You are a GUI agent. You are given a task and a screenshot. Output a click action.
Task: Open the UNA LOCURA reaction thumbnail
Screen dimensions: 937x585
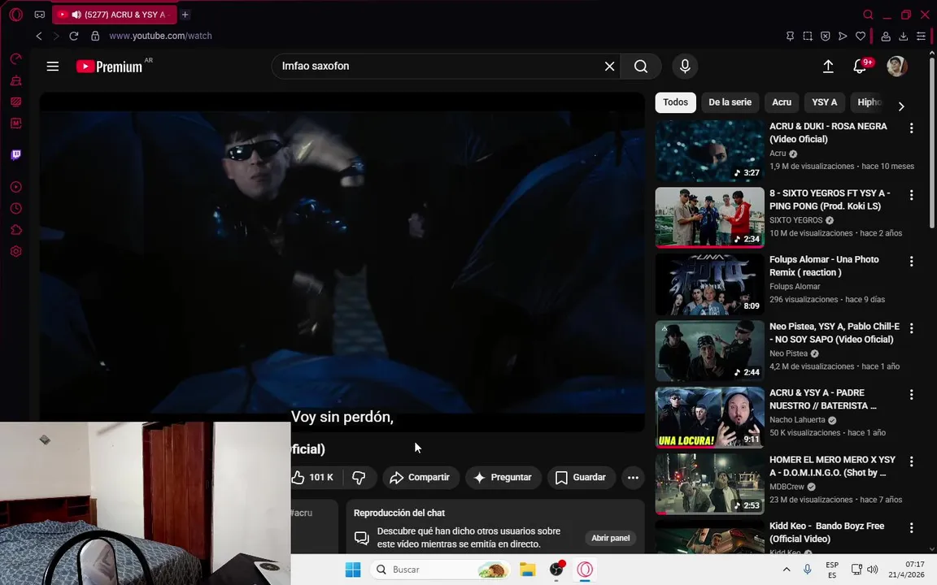click(710, 418)
